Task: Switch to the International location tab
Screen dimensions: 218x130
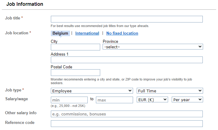Action: [x=87, y=33]
